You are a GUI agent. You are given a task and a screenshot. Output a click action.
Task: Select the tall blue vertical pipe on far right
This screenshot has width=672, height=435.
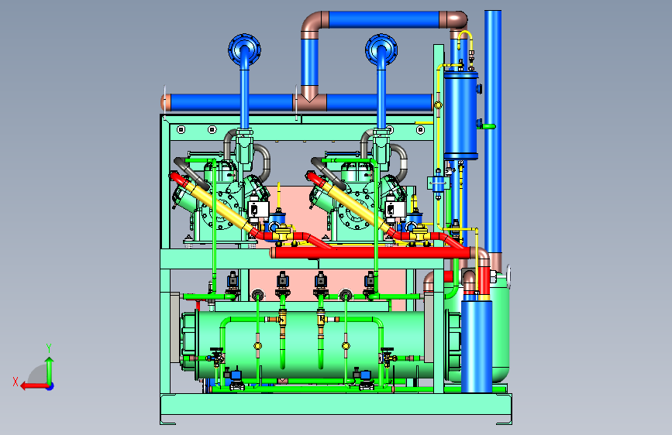point(493,131)
